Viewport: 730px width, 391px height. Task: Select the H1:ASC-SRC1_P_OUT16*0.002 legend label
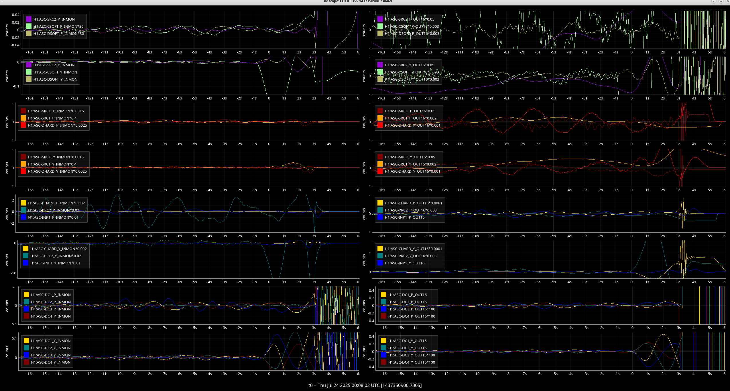click(x=411, y=118)
